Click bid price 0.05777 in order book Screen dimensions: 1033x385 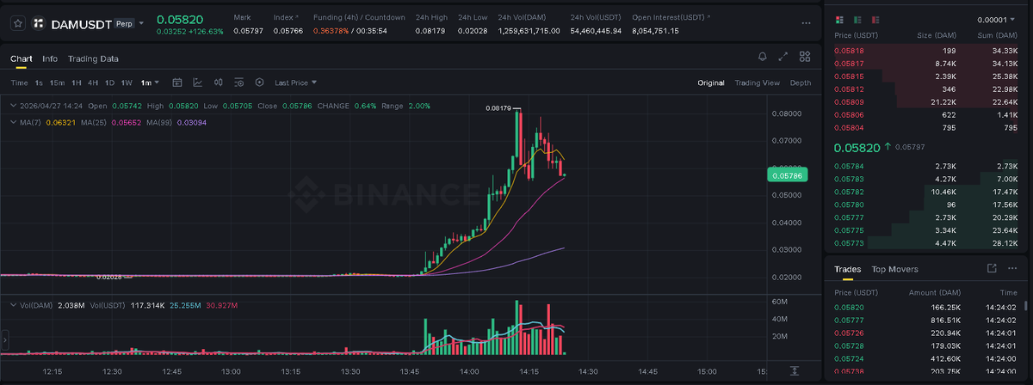click(x=849, y=217)
